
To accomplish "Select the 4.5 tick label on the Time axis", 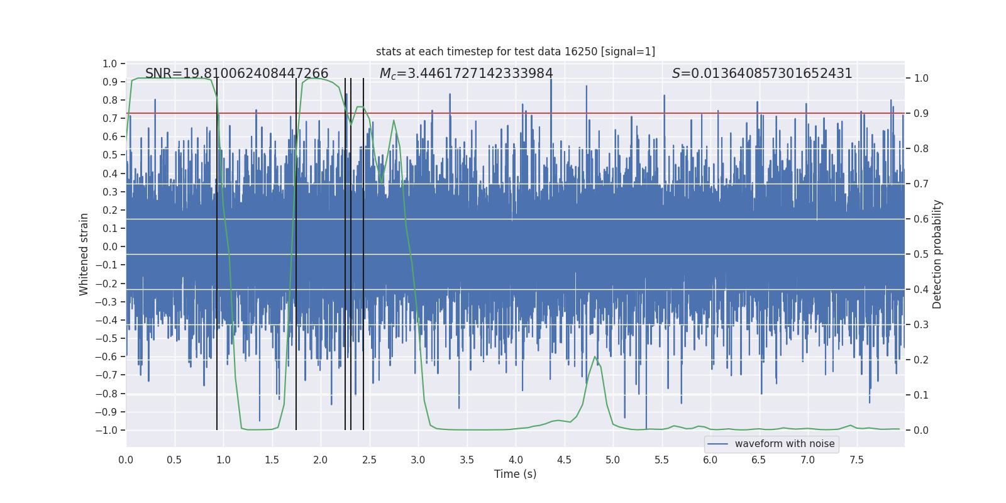I will coord(564,460).
